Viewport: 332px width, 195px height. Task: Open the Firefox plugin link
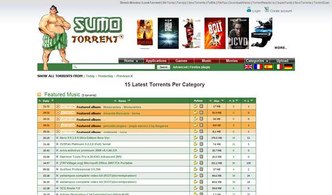pos(200,67)
